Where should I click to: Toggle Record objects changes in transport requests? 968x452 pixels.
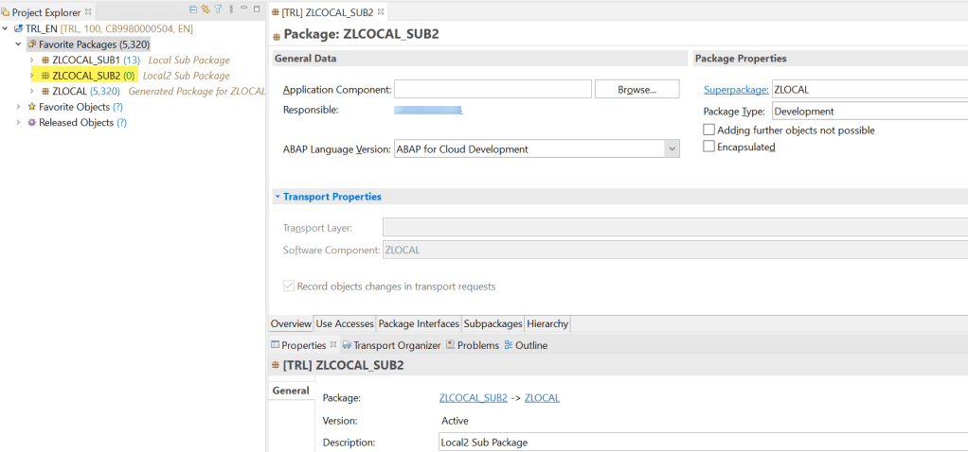(289, 287)
